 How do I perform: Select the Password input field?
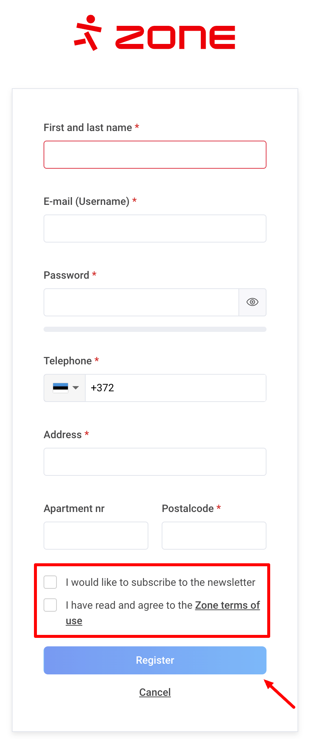pos(141,302)
